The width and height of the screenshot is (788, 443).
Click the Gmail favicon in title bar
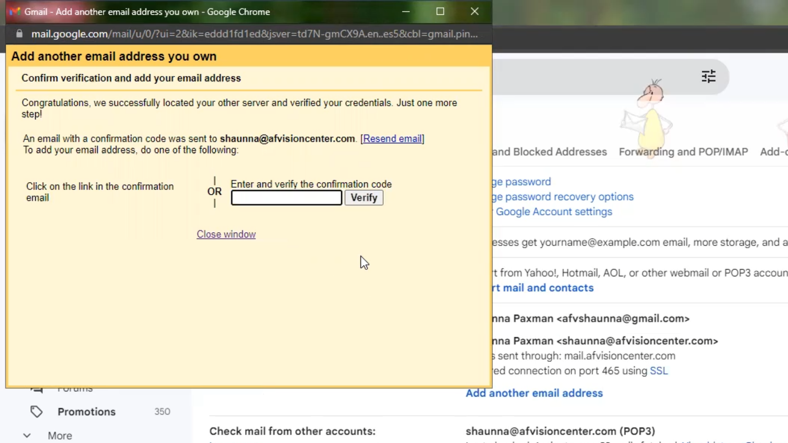pyautogui.click(x=15, y=11)
